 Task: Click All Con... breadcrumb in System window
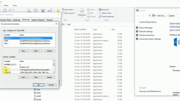[161, 16]
